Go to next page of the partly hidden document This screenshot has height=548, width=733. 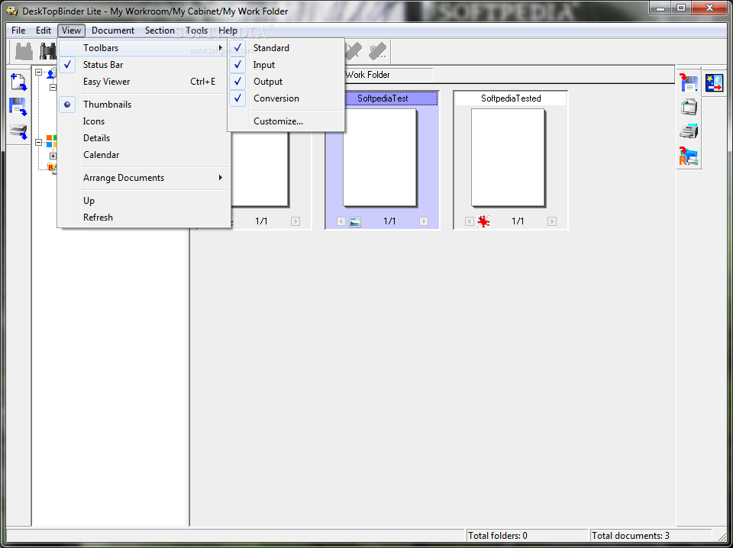tap(295, 221)
